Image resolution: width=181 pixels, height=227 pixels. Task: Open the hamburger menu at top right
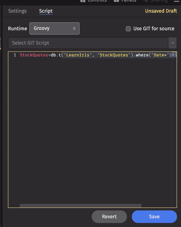tap(176, 1)
